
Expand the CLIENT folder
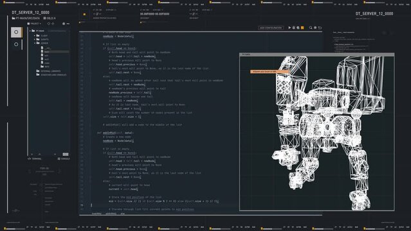pos(35,35)
